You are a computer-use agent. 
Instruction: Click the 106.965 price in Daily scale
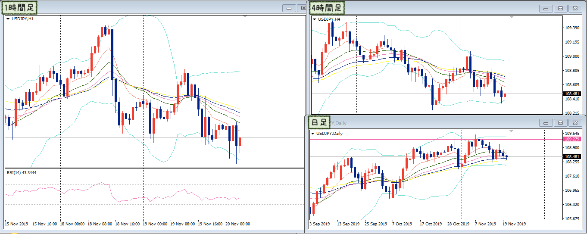pyautogui.click(x=571, y=190)
